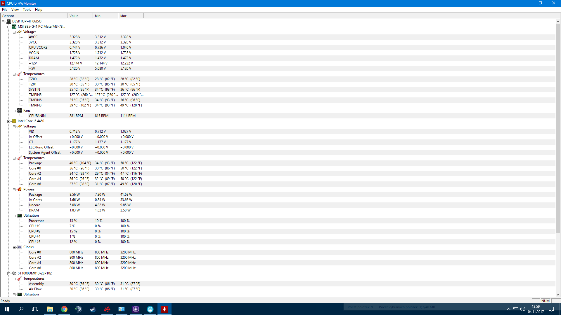Open Steam from the taskbar
The height and width of the screenshot is (315, 561).
(93, 309)
